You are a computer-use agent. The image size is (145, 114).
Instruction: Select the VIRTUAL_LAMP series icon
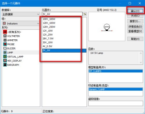[5, 56]
